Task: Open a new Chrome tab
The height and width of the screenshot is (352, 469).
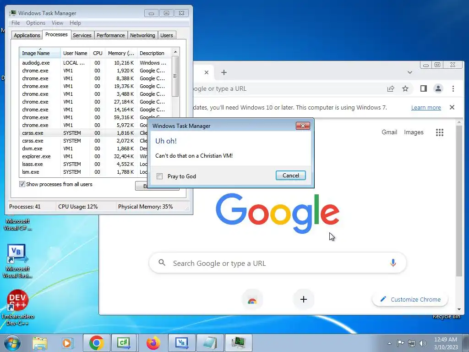Action: coord(224,72)
